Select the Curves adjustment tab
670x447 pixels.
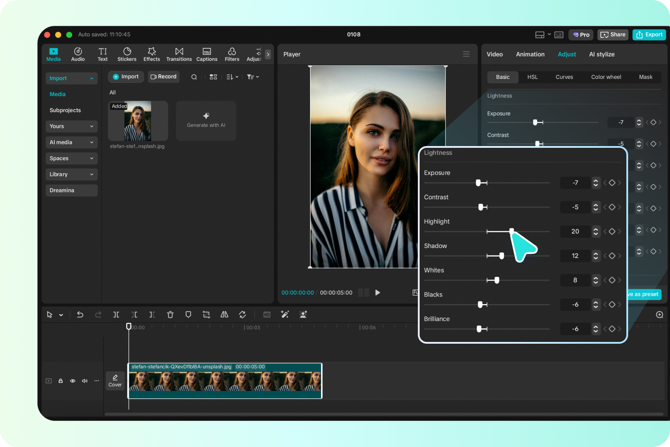point(564,77)
